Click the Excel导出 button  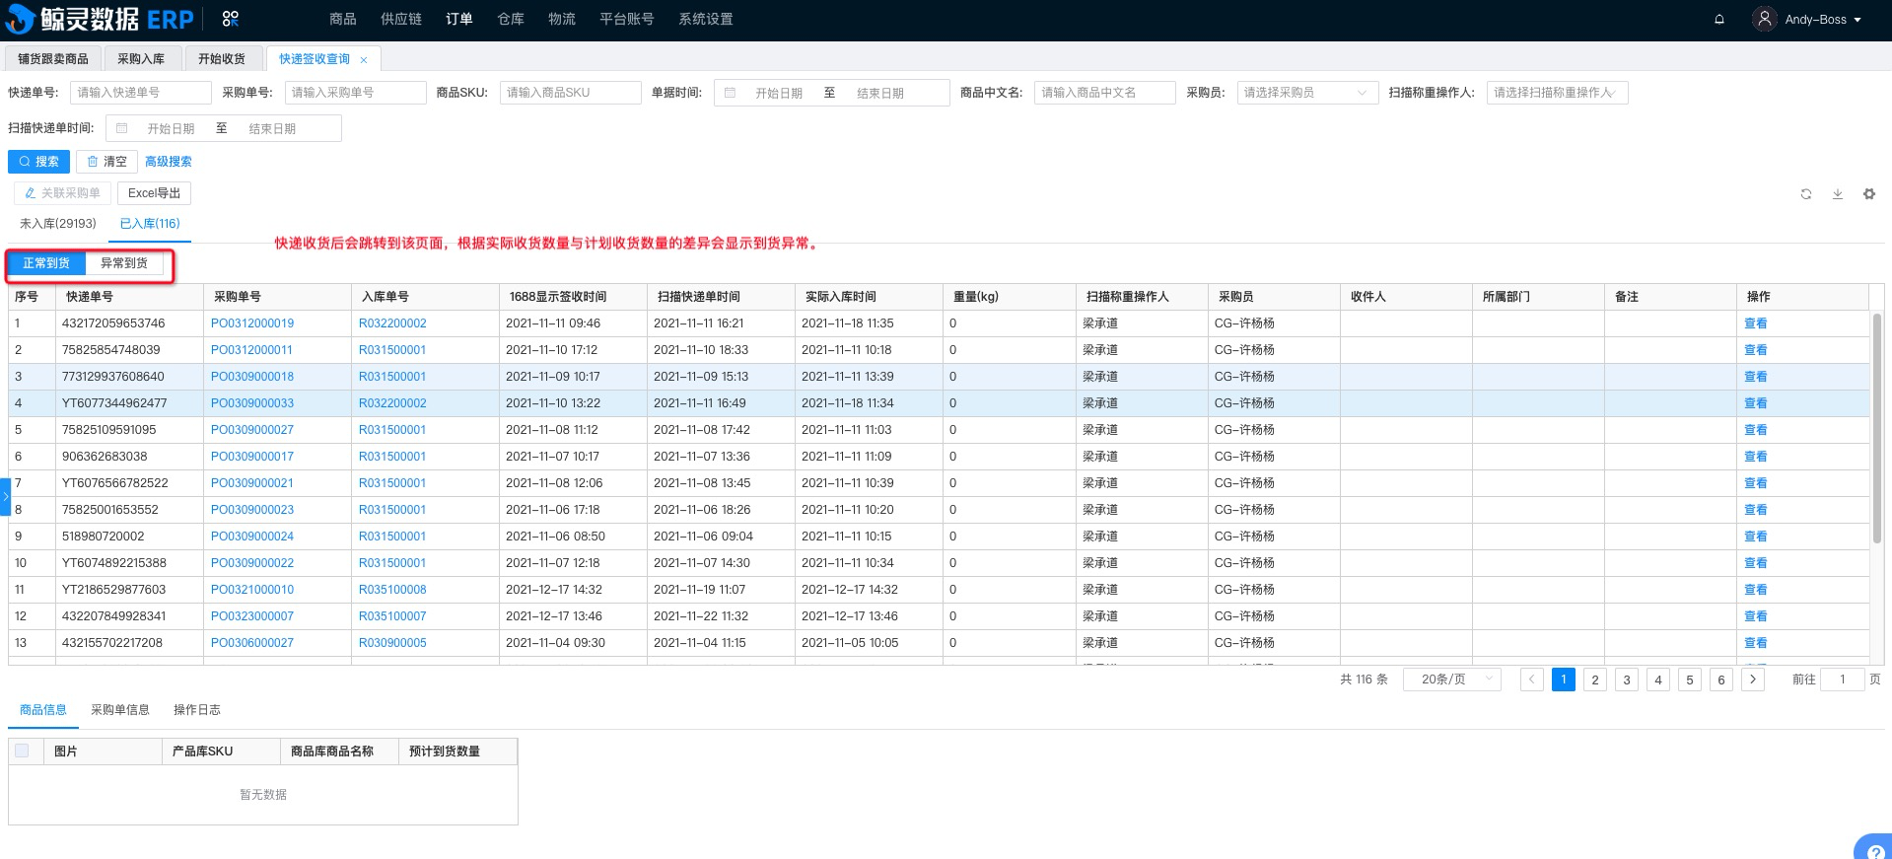154,193
